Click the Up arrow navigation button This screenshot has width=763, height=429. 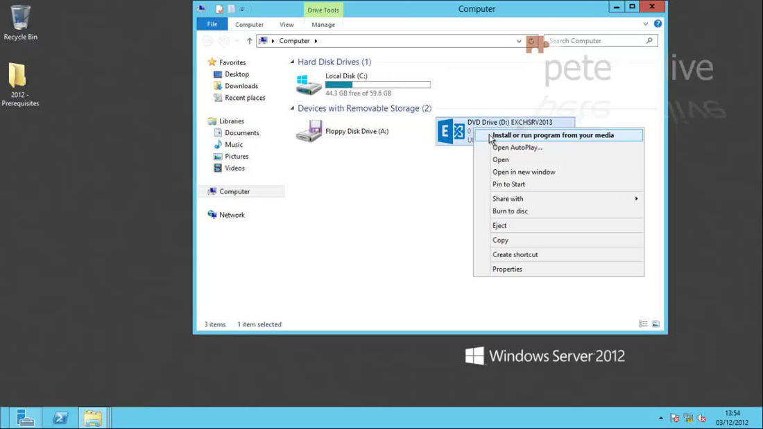(x=250, y=41)
